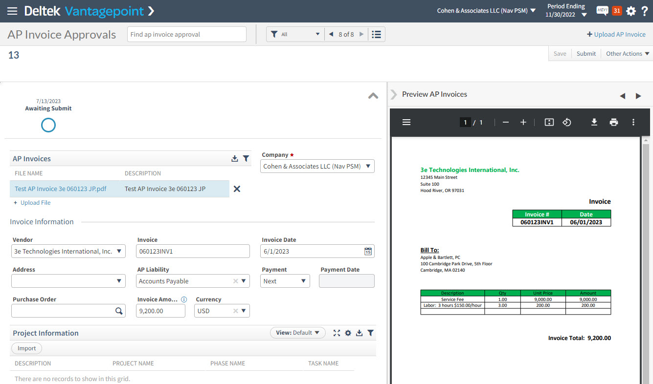The image size is (653, 384).
Task: Open the hamburger navigation menu
Action: click(12, 11)
